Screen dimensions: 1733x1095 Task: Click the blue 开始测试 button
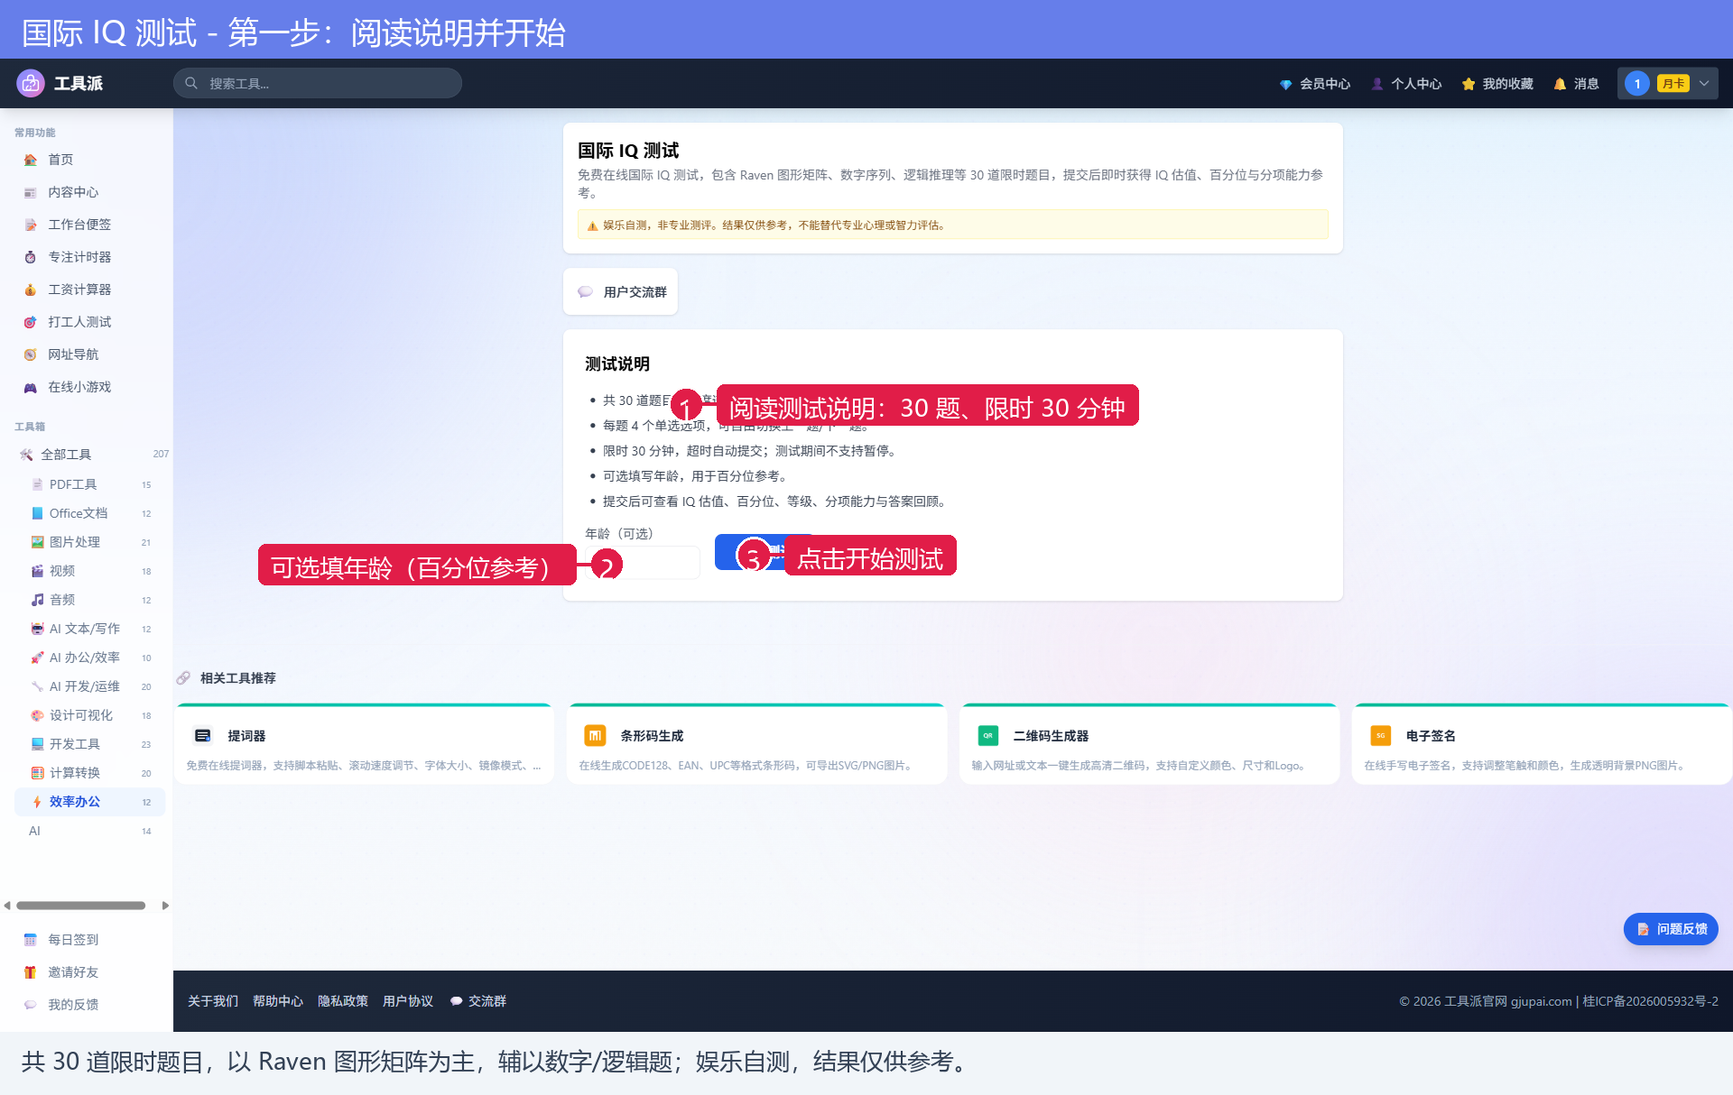[765, 552]
